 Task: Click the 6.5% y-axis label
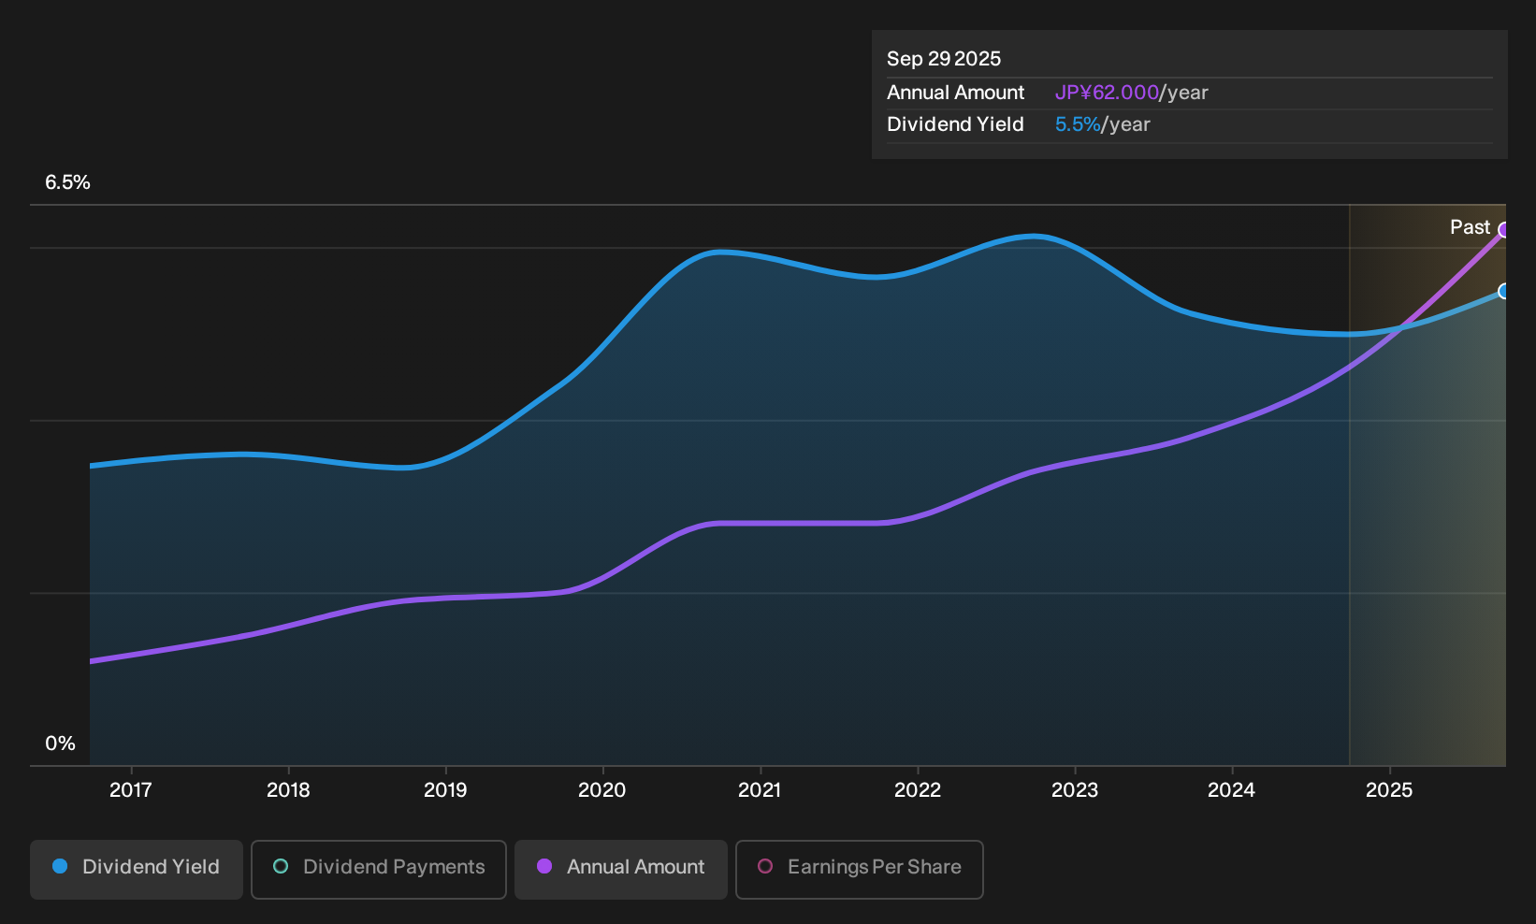(67, 182)
